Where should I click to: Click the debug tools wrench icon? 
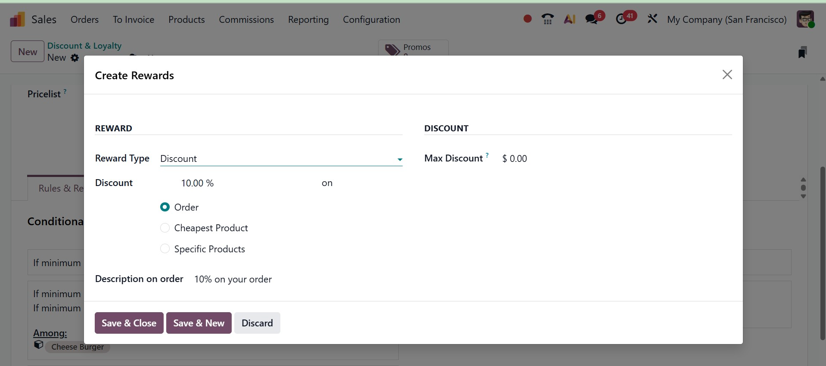(x=652, y=19)
